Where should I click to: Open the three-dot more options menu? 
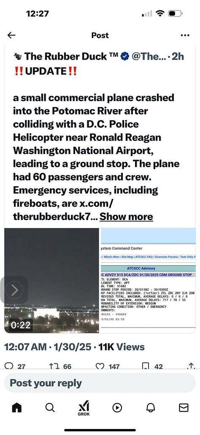185,35
